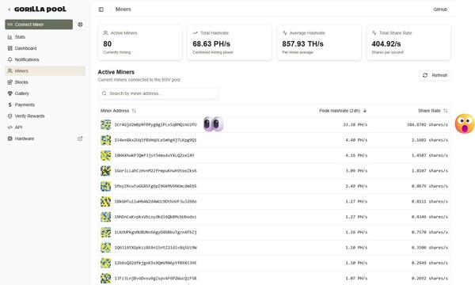
Task: Toggle the eye visibility button beside Connect Miner
Action: pos(80,25)
